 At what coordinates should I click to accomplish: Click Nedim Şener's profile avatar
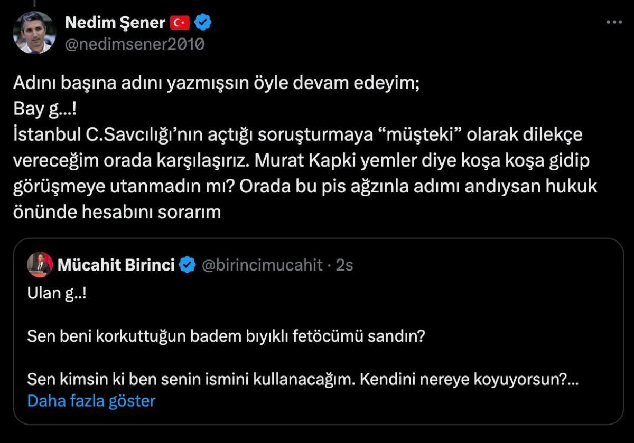click(34, 32)
